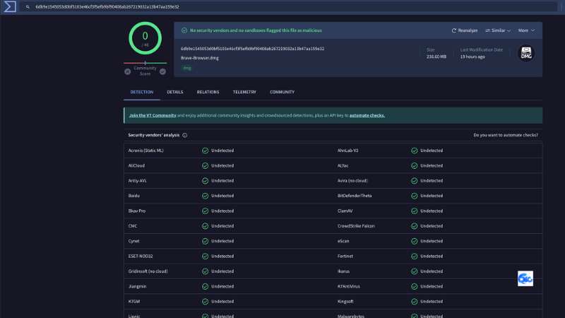Viewport: 565px width, 318px height.
Task: Click the CrowdStrike Falcon undetected check icon
Action: (415, 226)
